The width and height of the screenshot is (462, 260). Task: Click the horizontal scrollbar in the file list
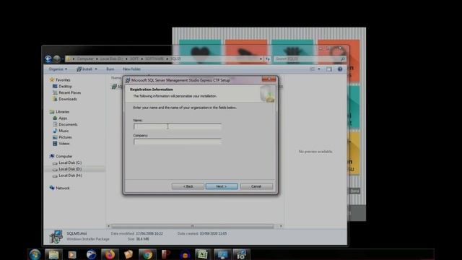(x=193, y=226)
